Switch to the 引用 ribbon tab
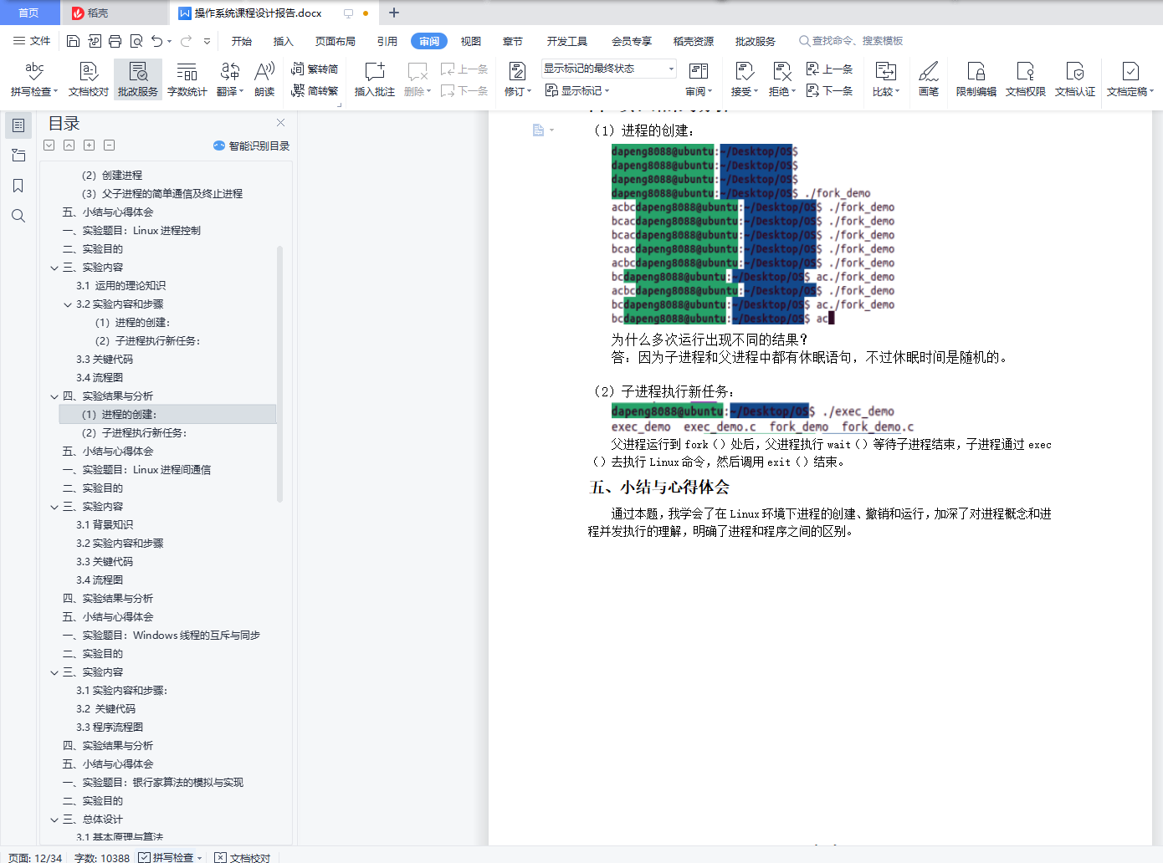 [x=387, y=41]
